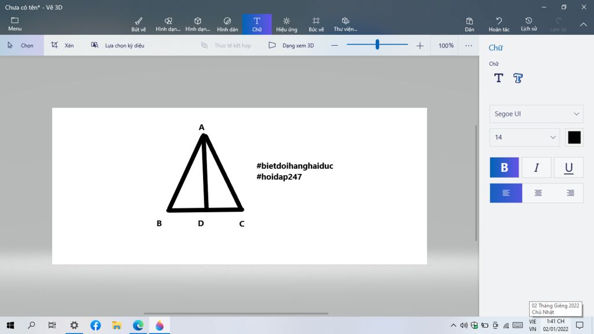The image size is (594, 334).
Task: Open Microsoft Edge from taskbar
Action: [138, 325]
